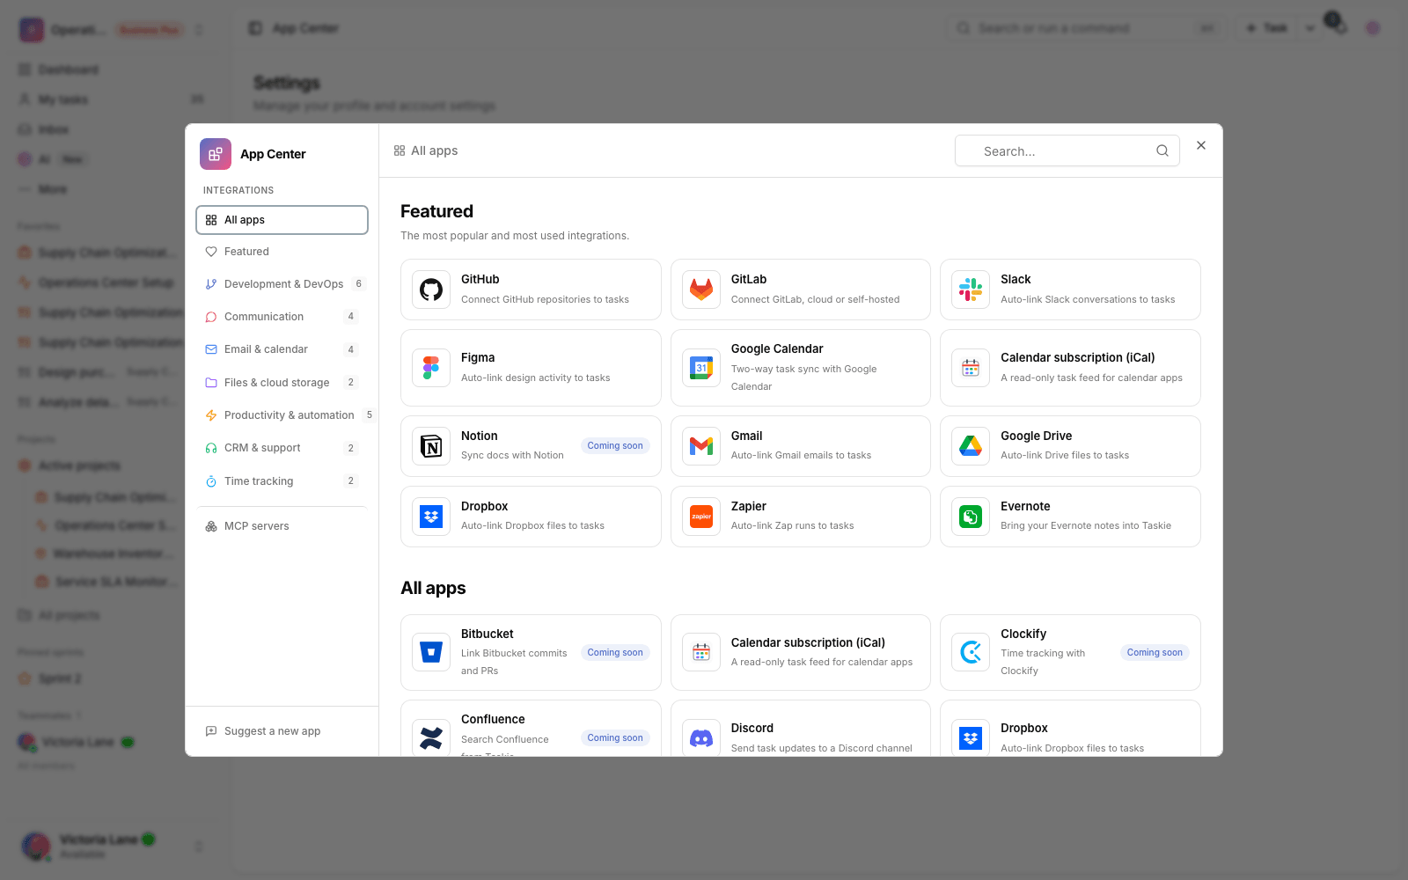Show Communication integrations
The height and width of the screenshot is (880, 1408).
282,317
